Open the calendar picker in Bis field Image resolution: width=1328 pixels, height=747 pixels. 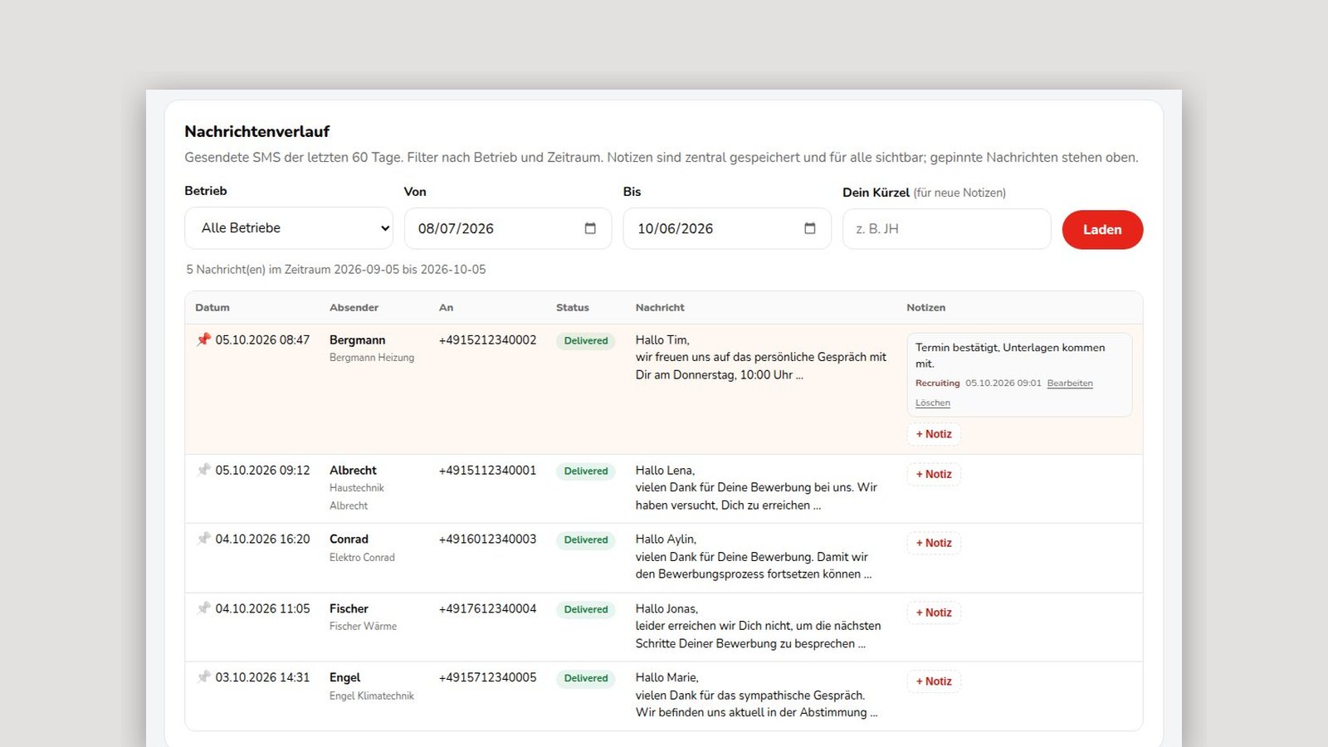[x=810, y=228]
